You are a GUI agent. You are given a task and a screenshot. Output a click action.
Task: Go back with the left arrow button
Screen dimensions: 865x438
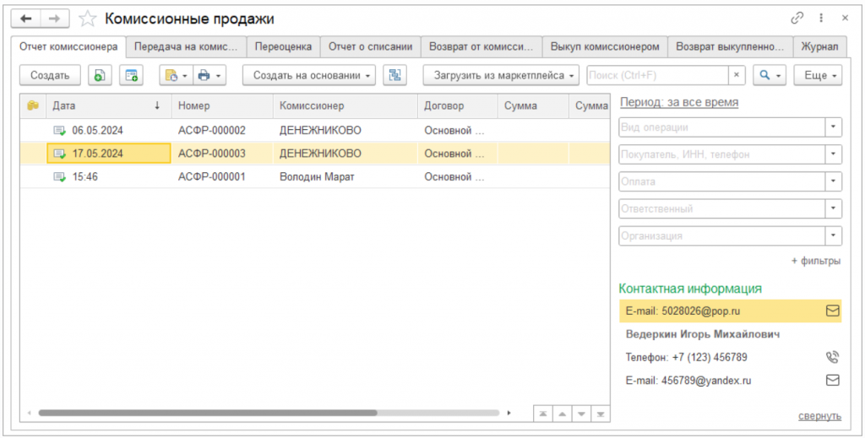tap(26, 19)
